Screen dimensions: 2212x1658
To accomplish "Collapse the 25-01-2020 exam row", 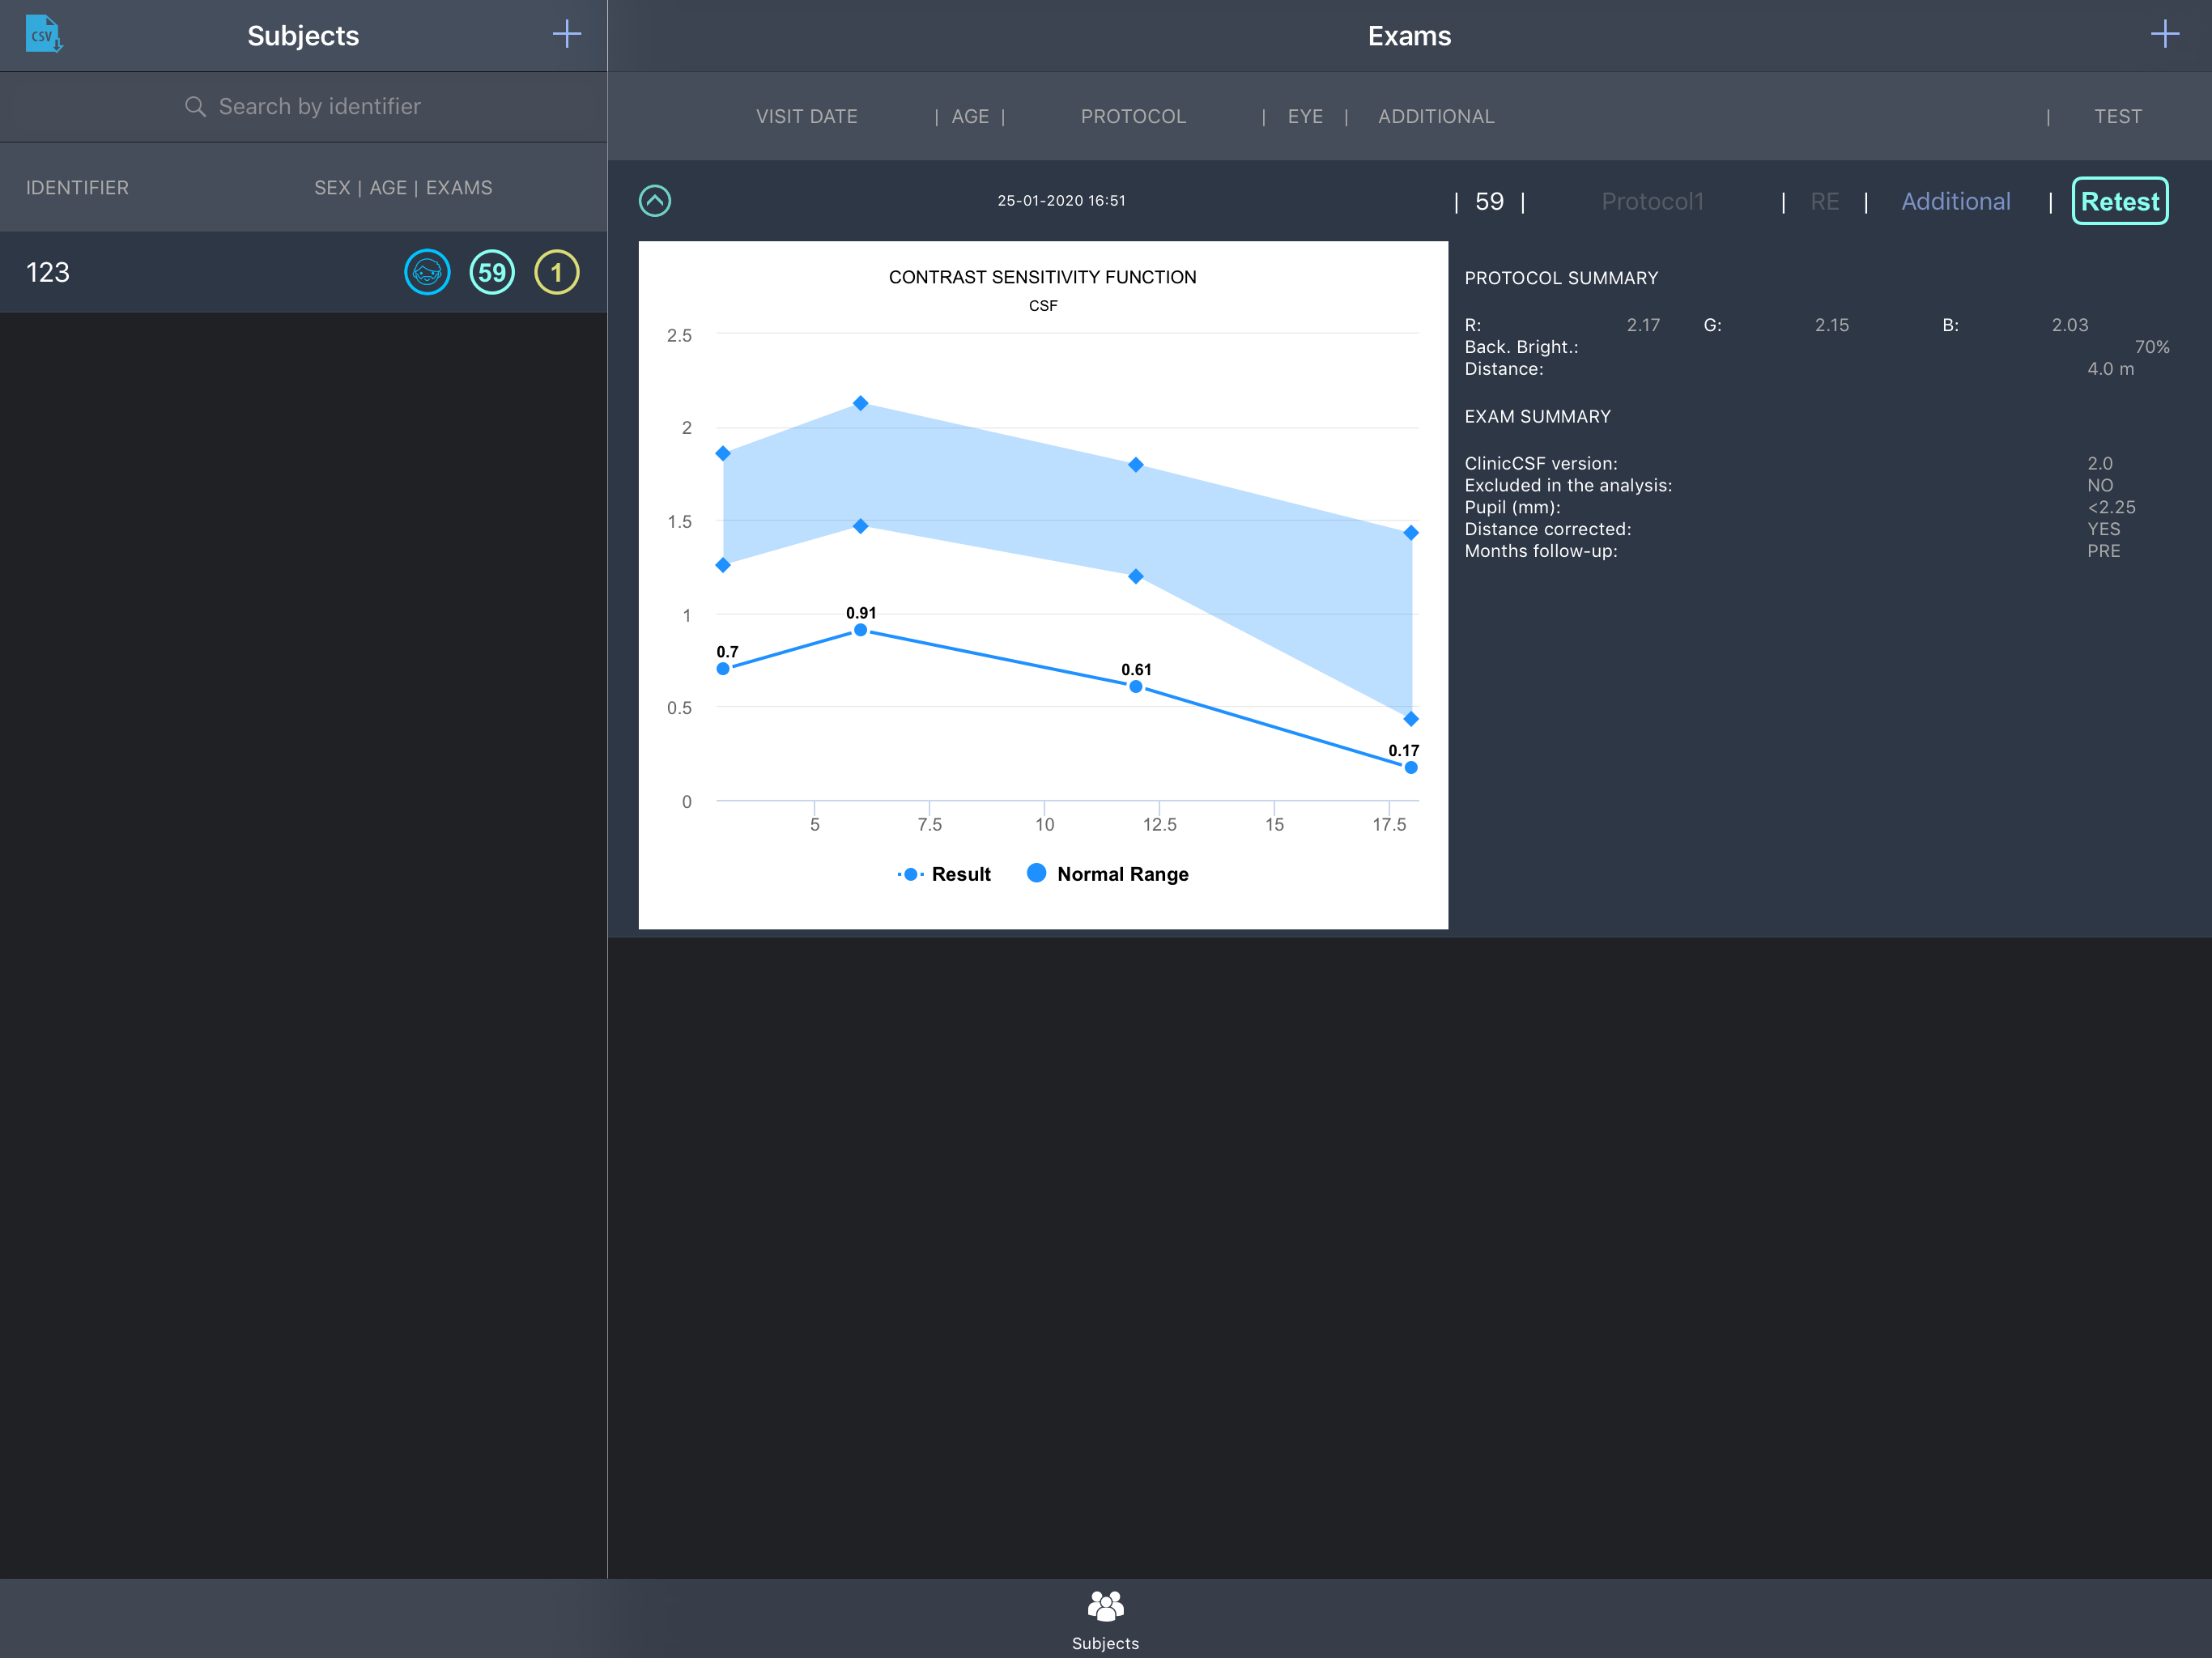I will coord(655,201).
